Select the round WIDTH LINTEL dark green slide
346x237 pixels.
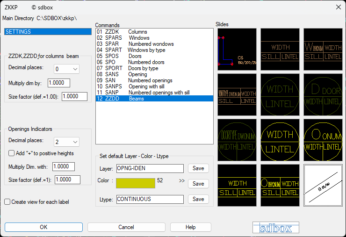pyautogui.click(x=280, y=95)
